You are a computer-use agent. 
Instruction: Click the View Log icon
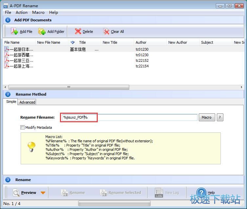point(159,193)
